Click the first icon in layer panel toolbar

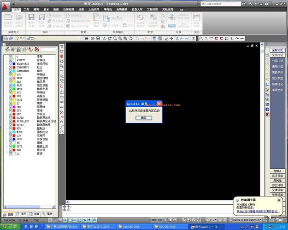coord(7,49)
